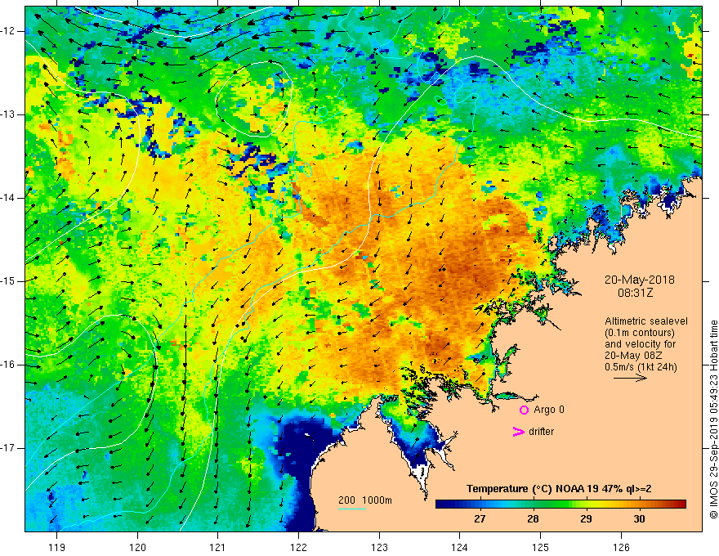The height and width of the screenshot is (556, 719).
Task: Click the latitude label -14
Action: (x=8, y=198)
